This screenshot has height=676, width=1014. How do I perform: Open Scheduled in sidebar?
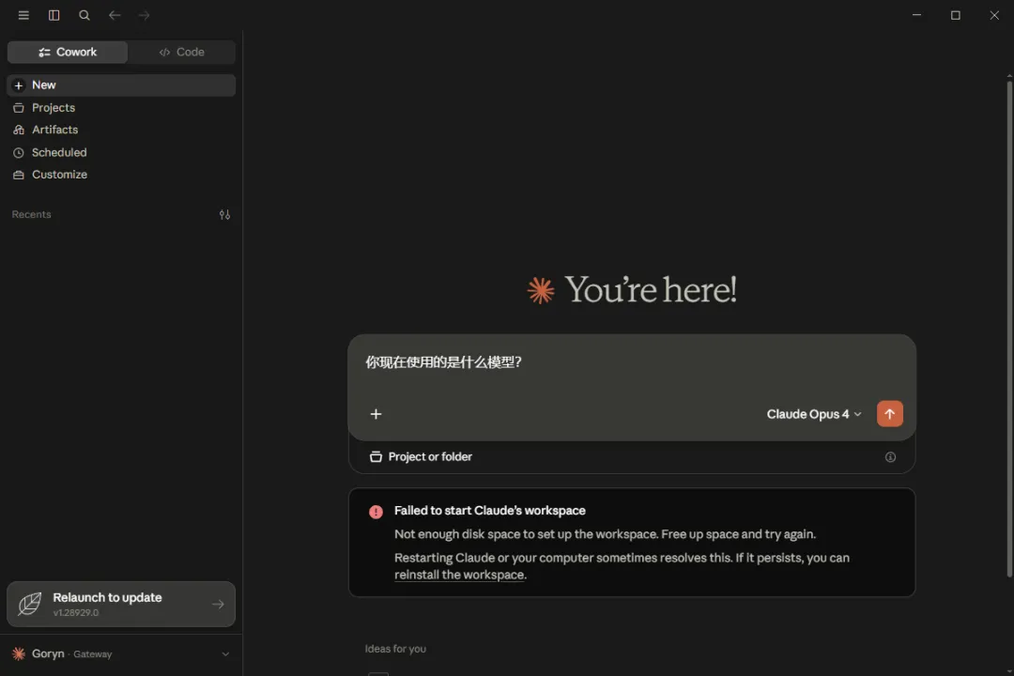click(x=121, y=152)
